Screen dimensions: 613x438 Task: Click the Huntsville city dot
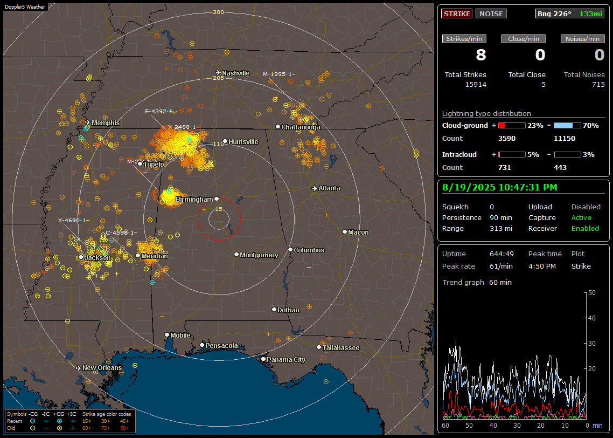pos(225,141)
